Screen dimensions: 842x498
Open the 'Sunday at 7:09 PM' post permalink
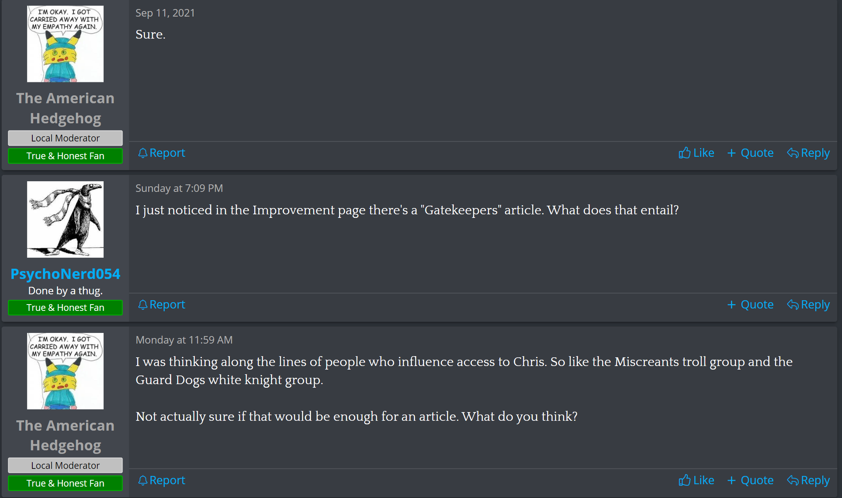click(179, 188)
